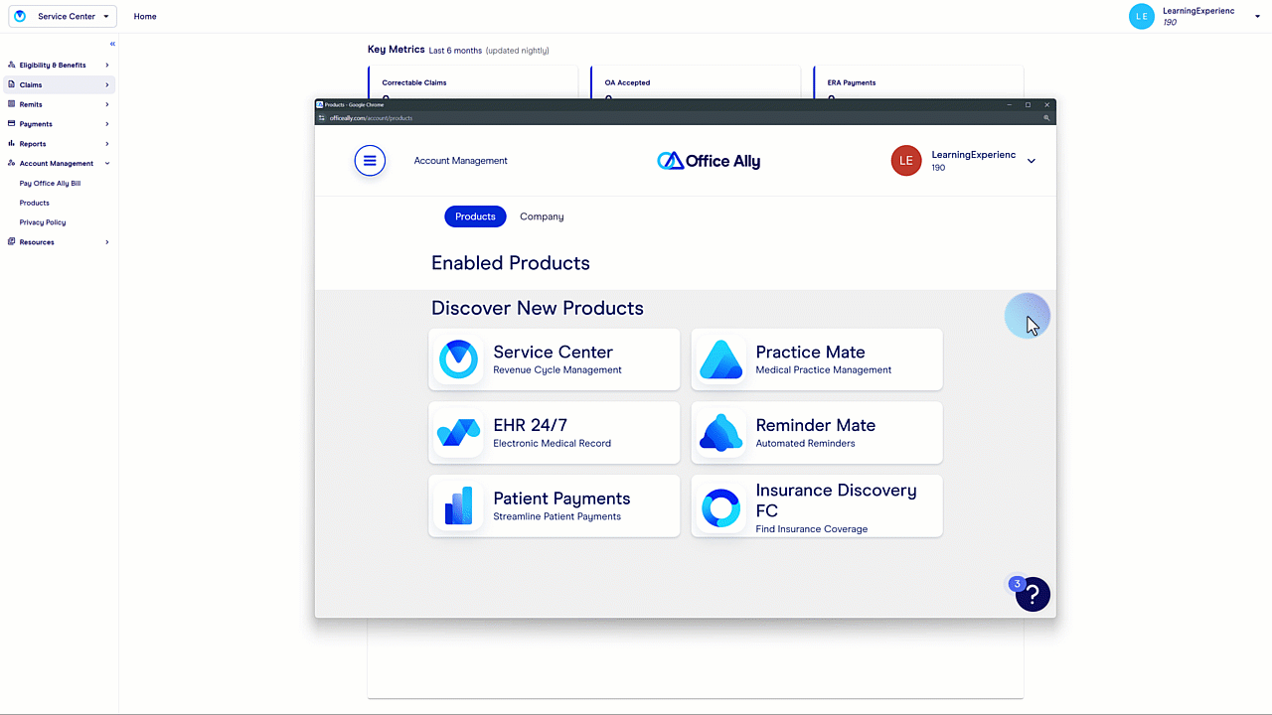This screenshot has width=1272, height=715.
Task: Go to Home in the top bar
Action: 145,16
